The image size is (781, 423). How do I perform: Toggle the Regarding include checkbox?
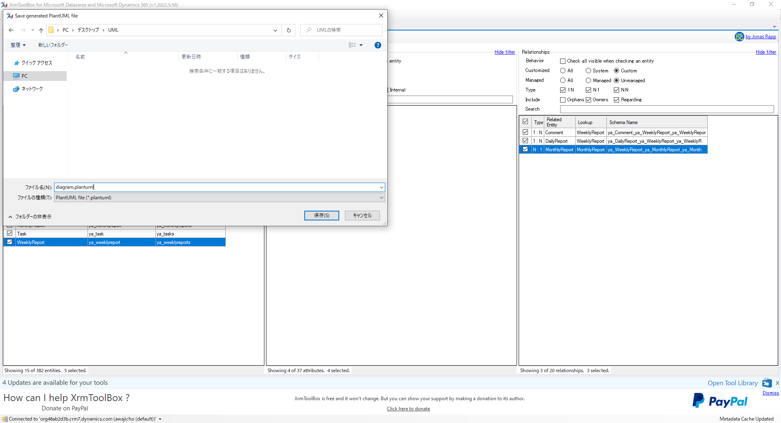click(616, 100)
